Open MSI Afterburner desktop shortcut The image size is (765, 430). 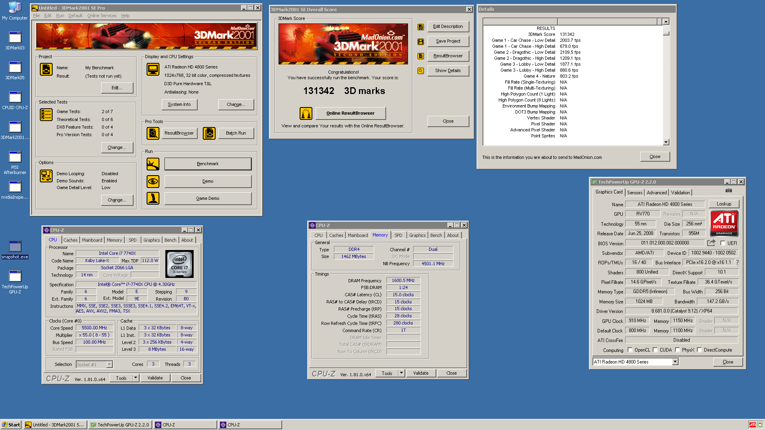pyautogui.click(x=15, y=162)
